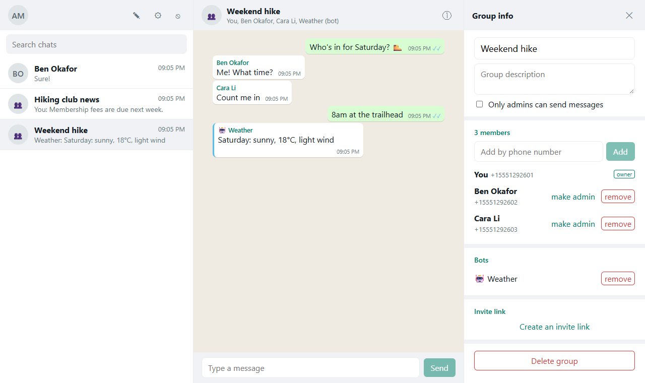Click the "Me! What time?" message
This screenshot has height=383, width=645.
pos(259,68)
